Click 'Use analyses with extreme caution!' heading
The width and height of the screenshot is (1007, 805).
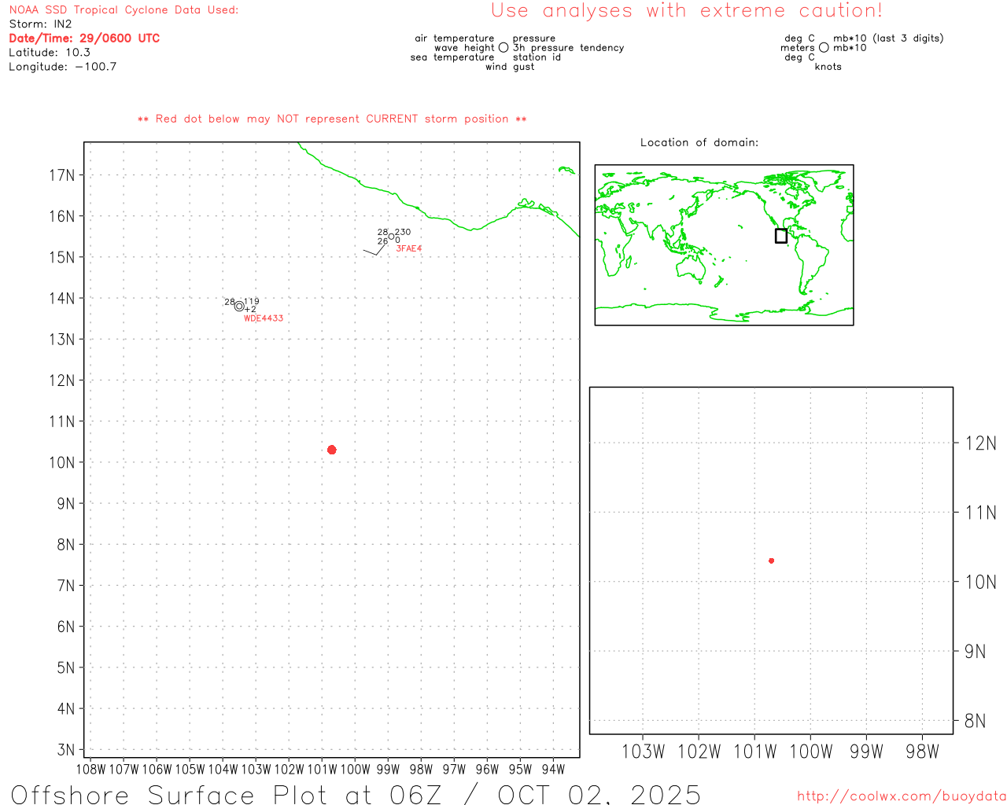click(x=687, y=11)
